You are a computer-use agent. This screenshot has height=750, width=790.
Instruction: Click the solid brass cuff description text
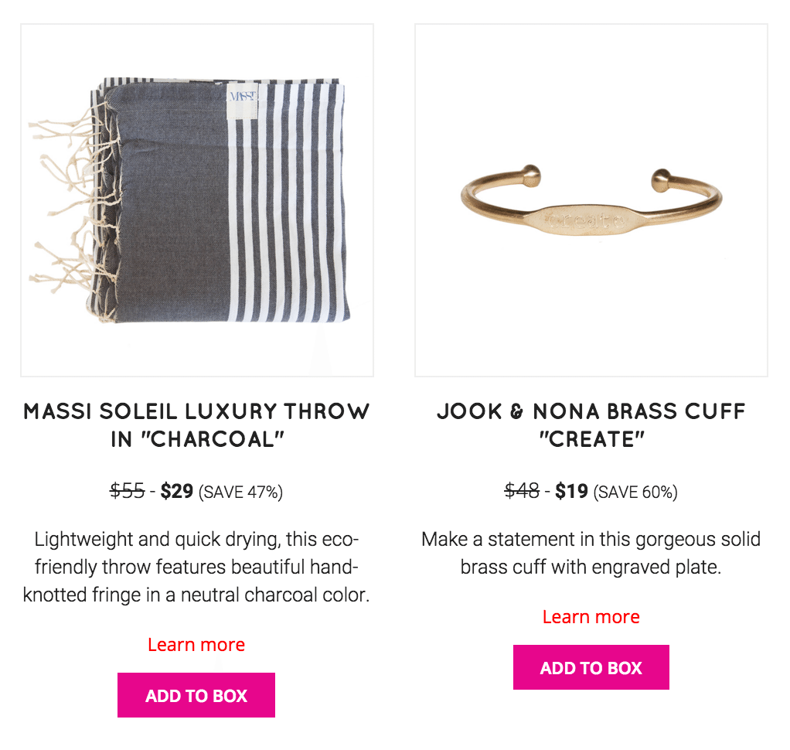point(591,553)
